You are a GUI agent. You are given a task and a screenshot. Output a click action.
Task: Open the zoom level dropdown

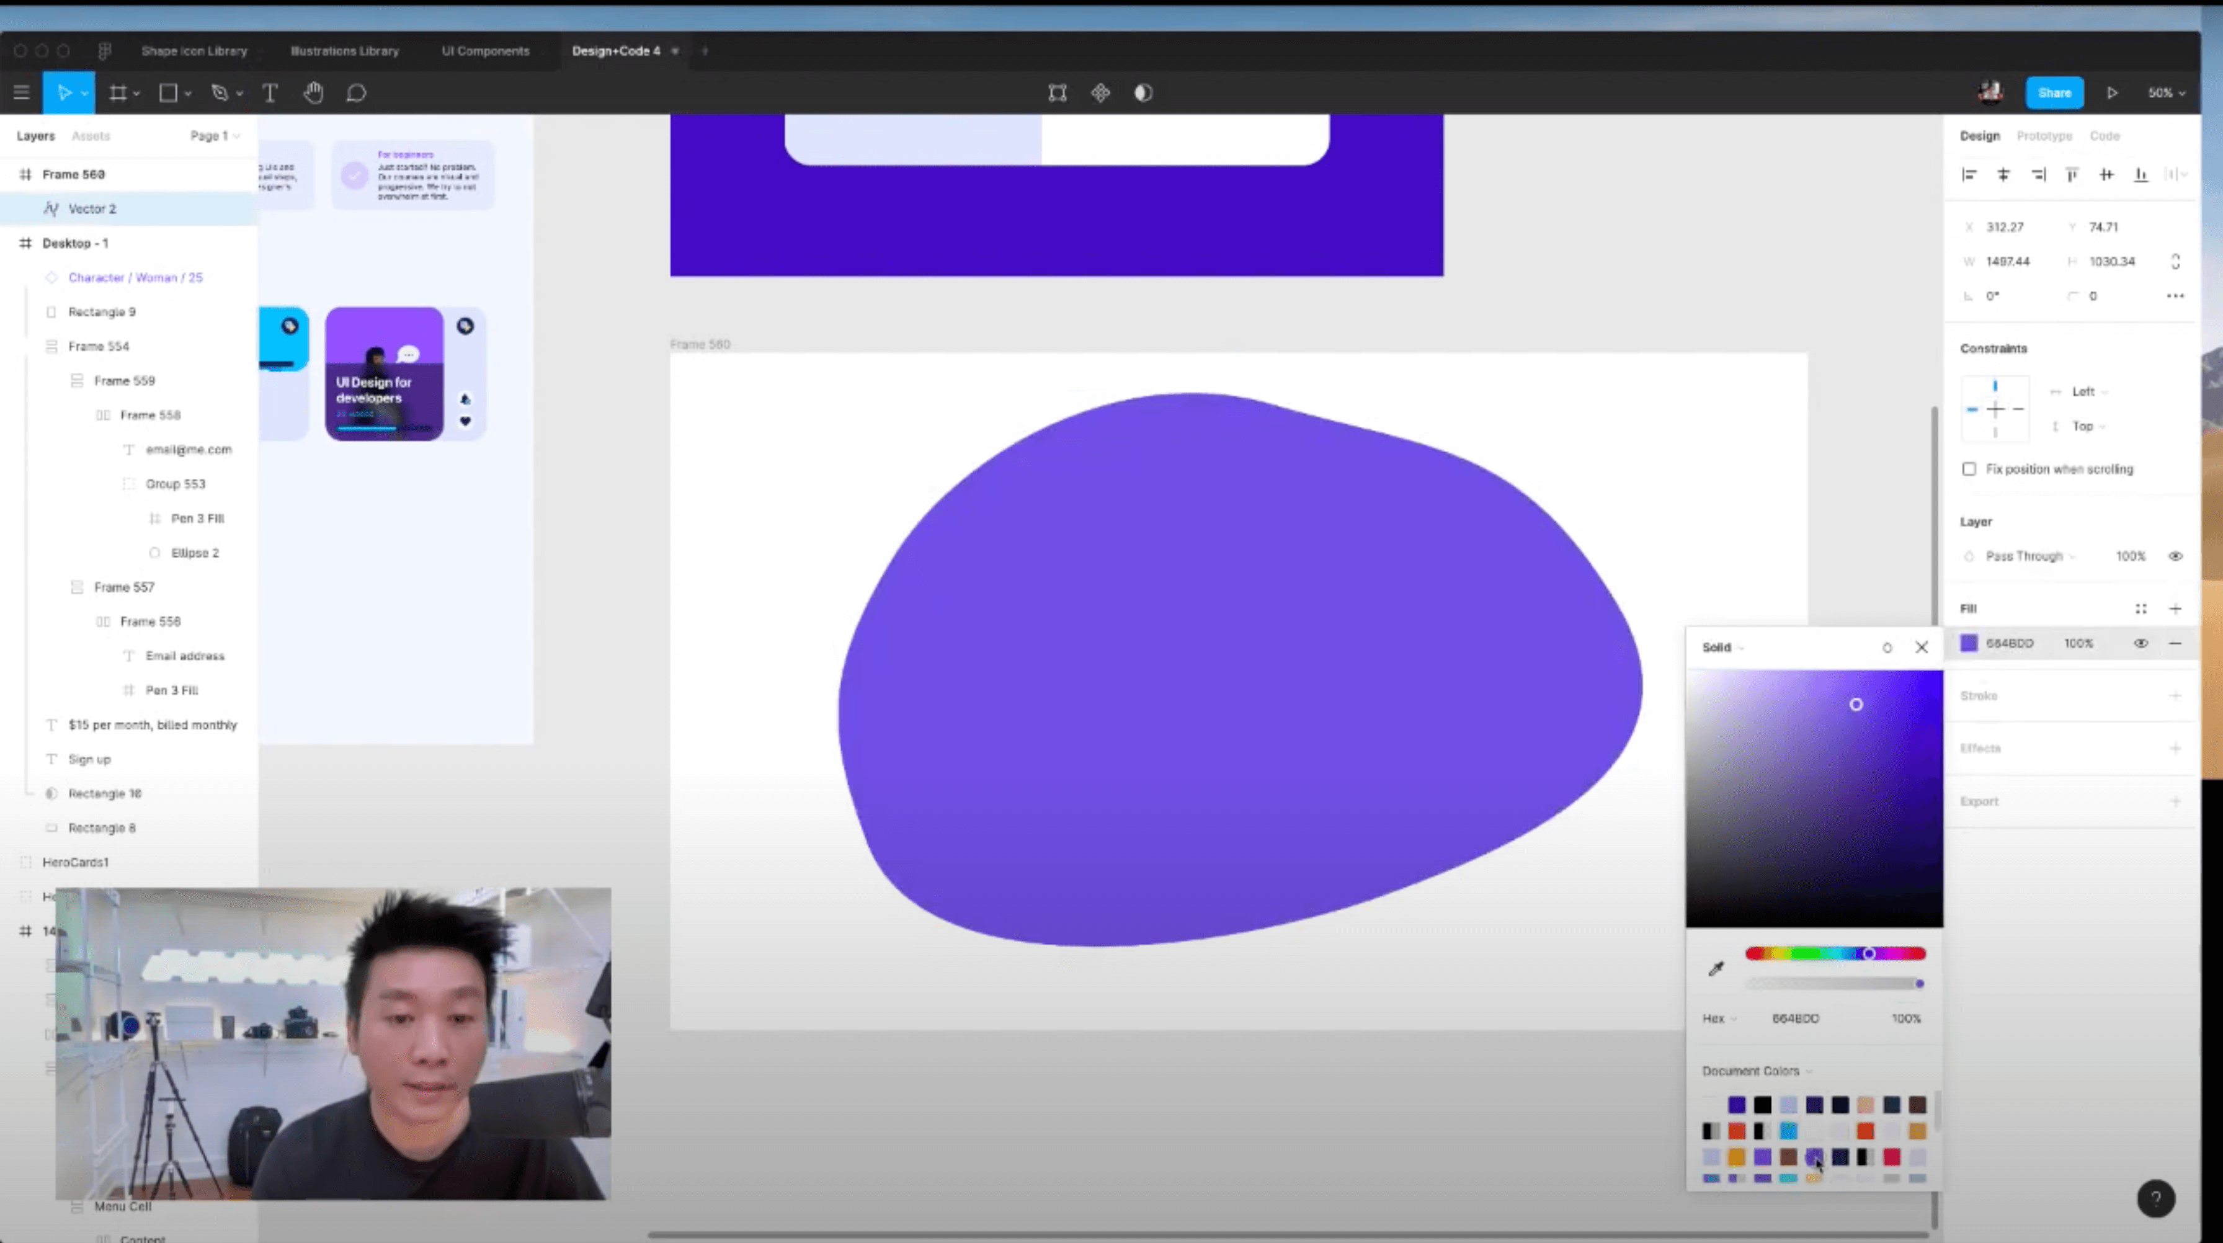2165,92
